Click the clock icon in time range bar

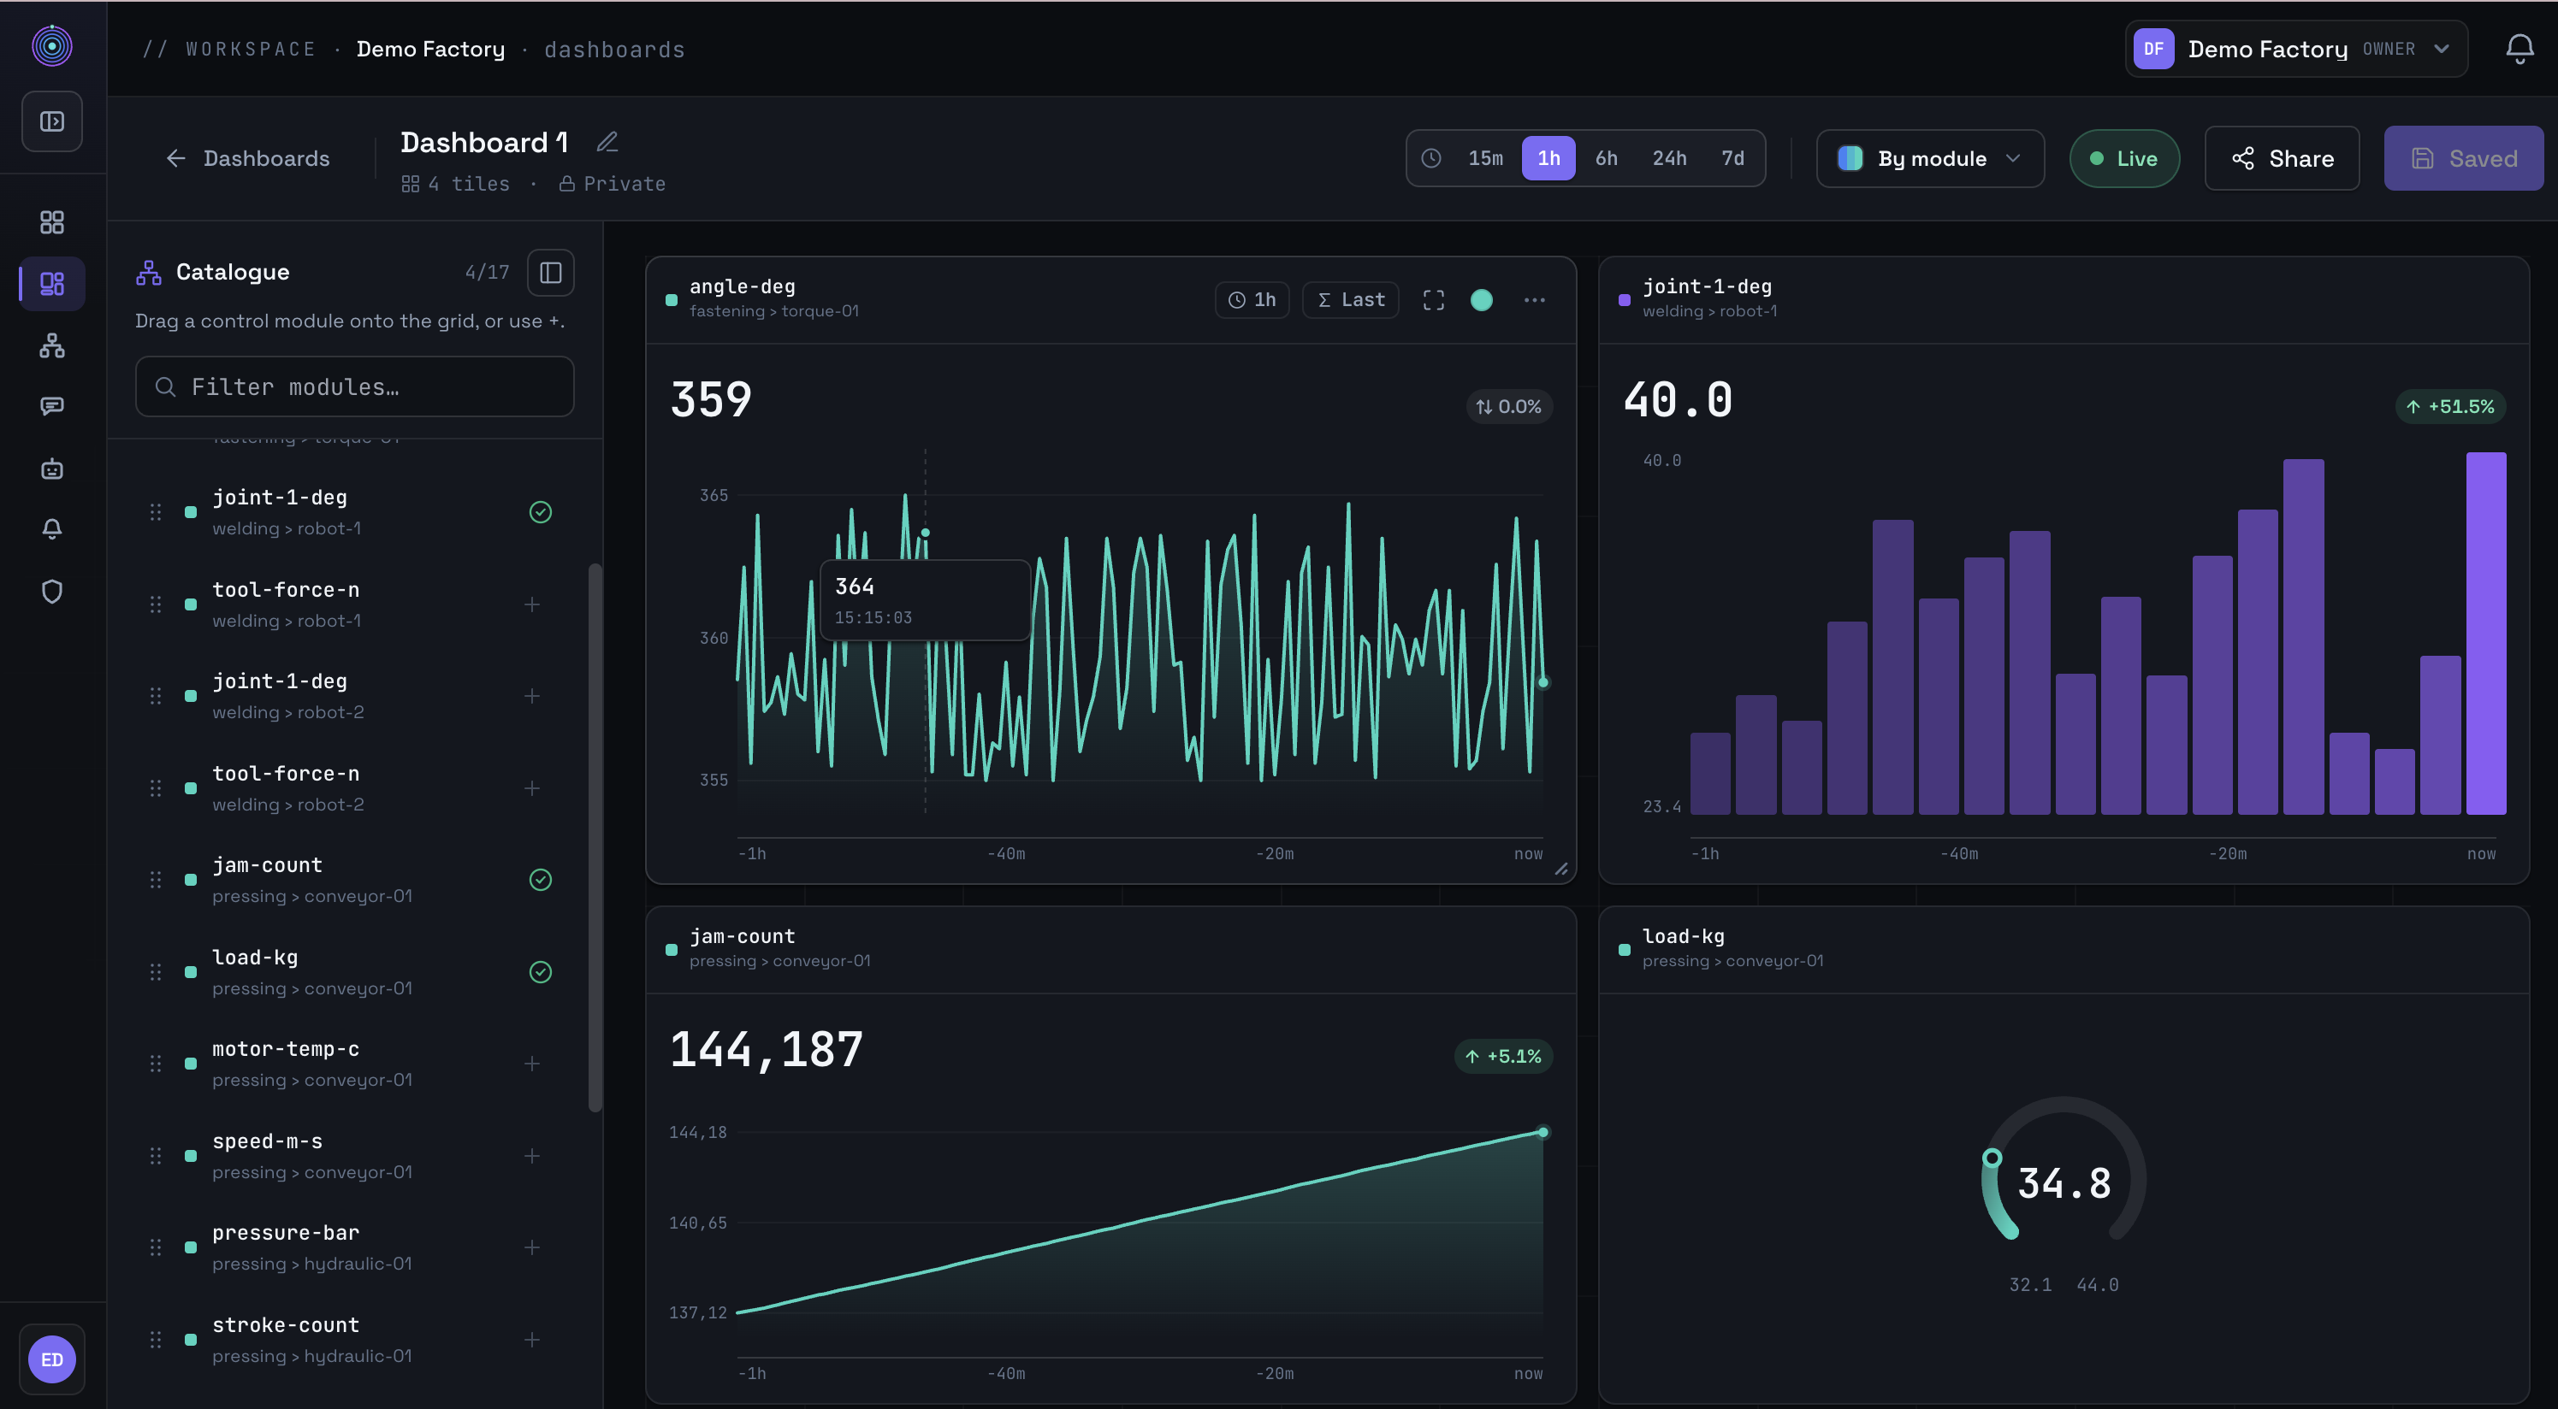[x=1431, y=158]
